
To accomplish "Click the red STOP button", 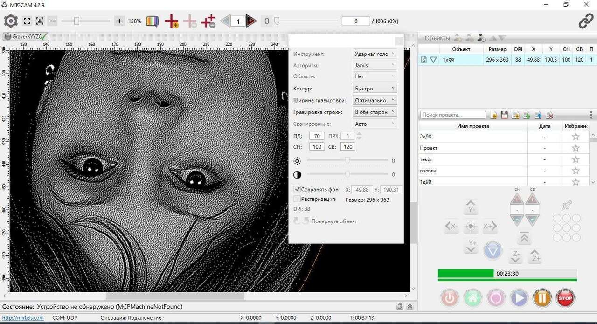I will pos(565,298).
